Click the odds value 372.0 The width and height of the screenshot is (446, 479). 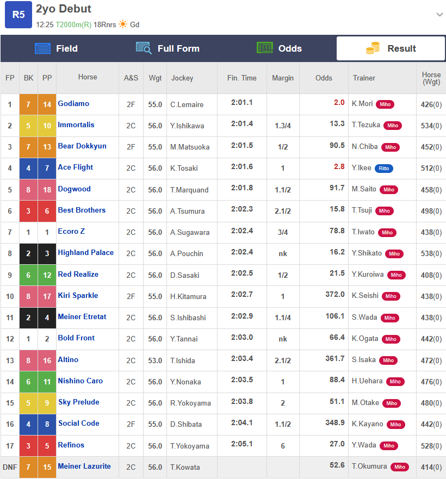tap(334, 294)
